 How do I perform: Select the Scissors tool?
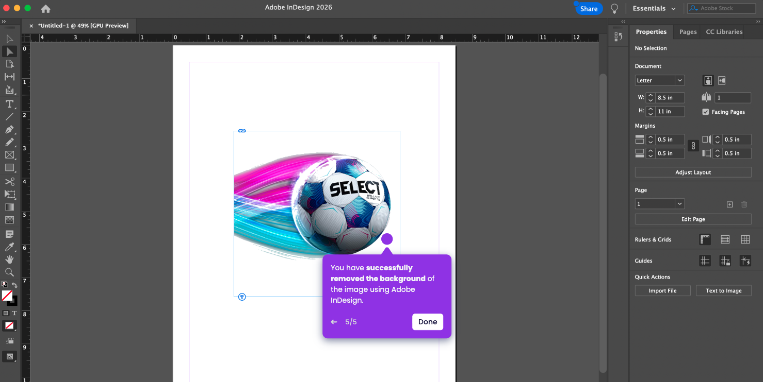point(9,182)
